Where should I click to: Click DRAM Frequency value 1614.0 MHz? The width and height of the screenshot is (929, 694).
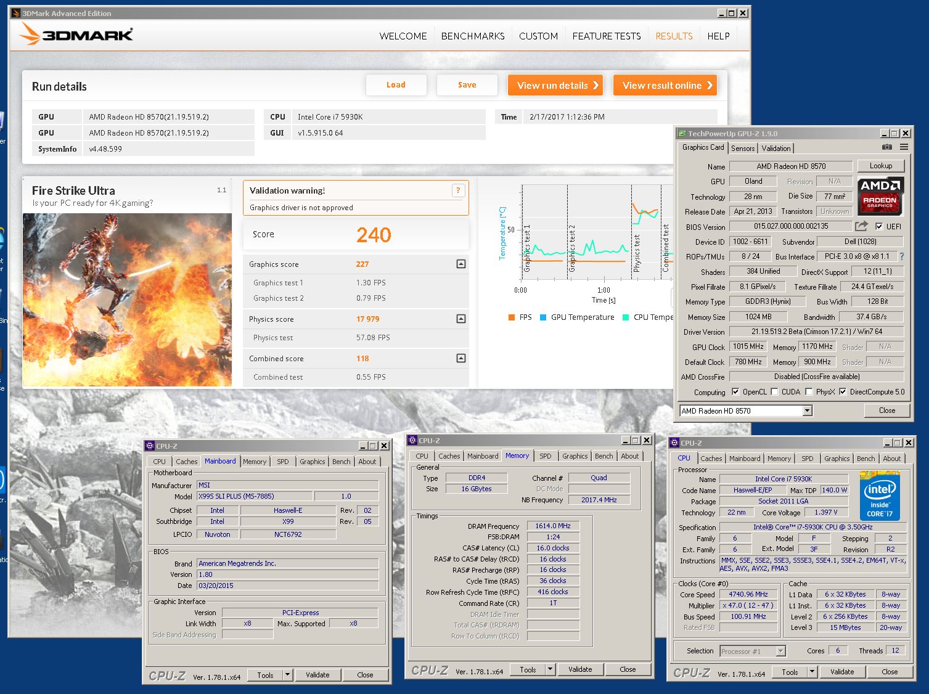click(x=553, y=526)
